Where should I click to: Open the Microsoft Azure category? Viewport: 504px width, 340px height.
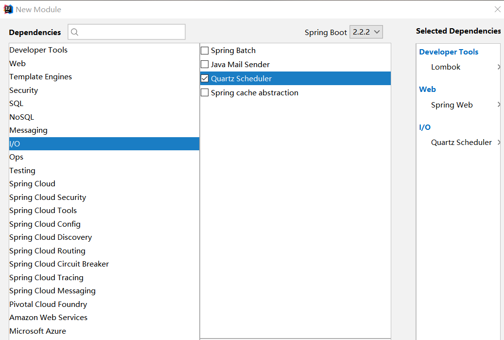pyautogui.click(x=104, y=331)
